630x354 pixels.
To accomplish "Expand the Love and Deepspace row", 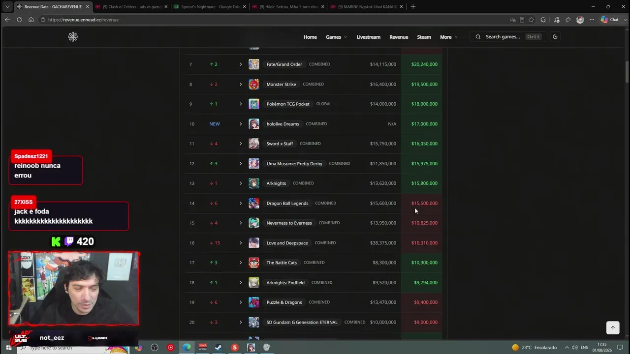I will click(241, 243).
